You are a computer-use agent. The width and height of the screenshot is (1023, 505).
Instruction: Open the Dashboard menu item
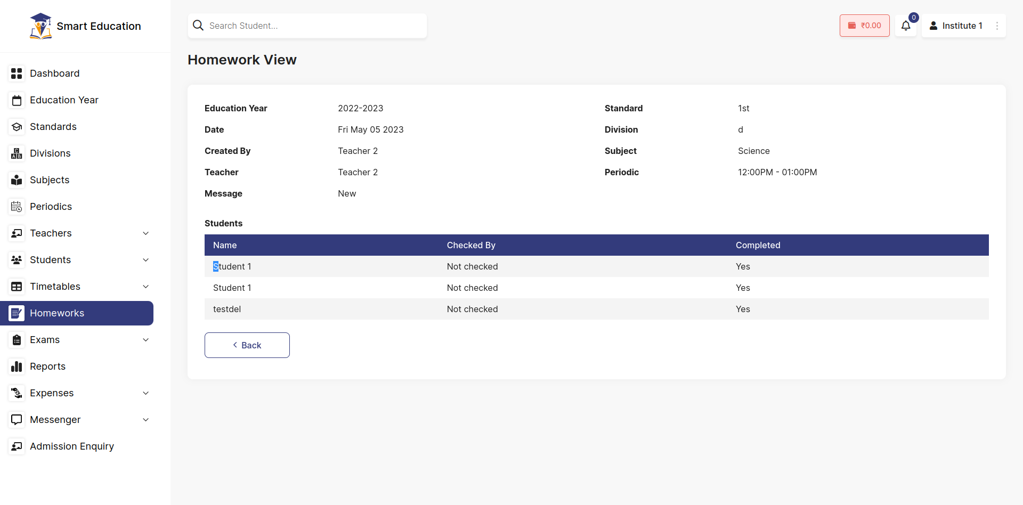coord(77,74)
